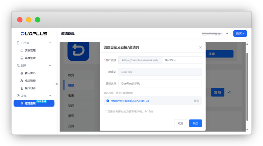The image size is (263, 146).
Task: Click the scrollbar up arrow
Action: [247, 44]
